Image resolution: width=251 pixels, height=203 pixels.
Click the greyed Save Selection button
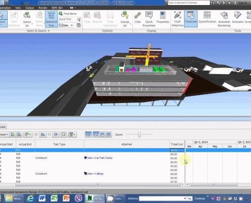click(14, 19)
